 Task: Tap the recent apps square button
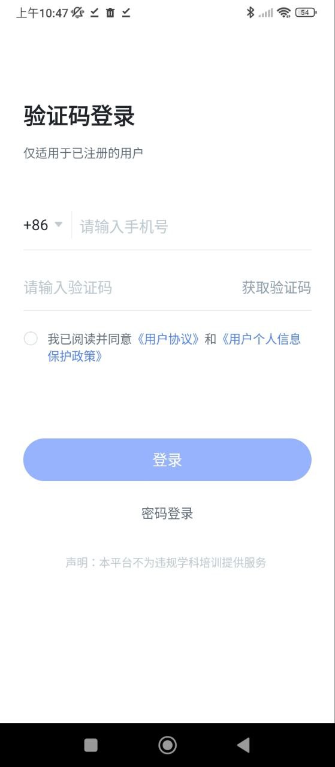91,745
